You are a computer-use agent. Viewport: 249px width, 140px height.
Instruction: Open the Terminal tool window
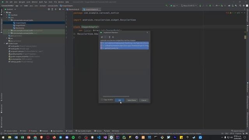point(44,131)
